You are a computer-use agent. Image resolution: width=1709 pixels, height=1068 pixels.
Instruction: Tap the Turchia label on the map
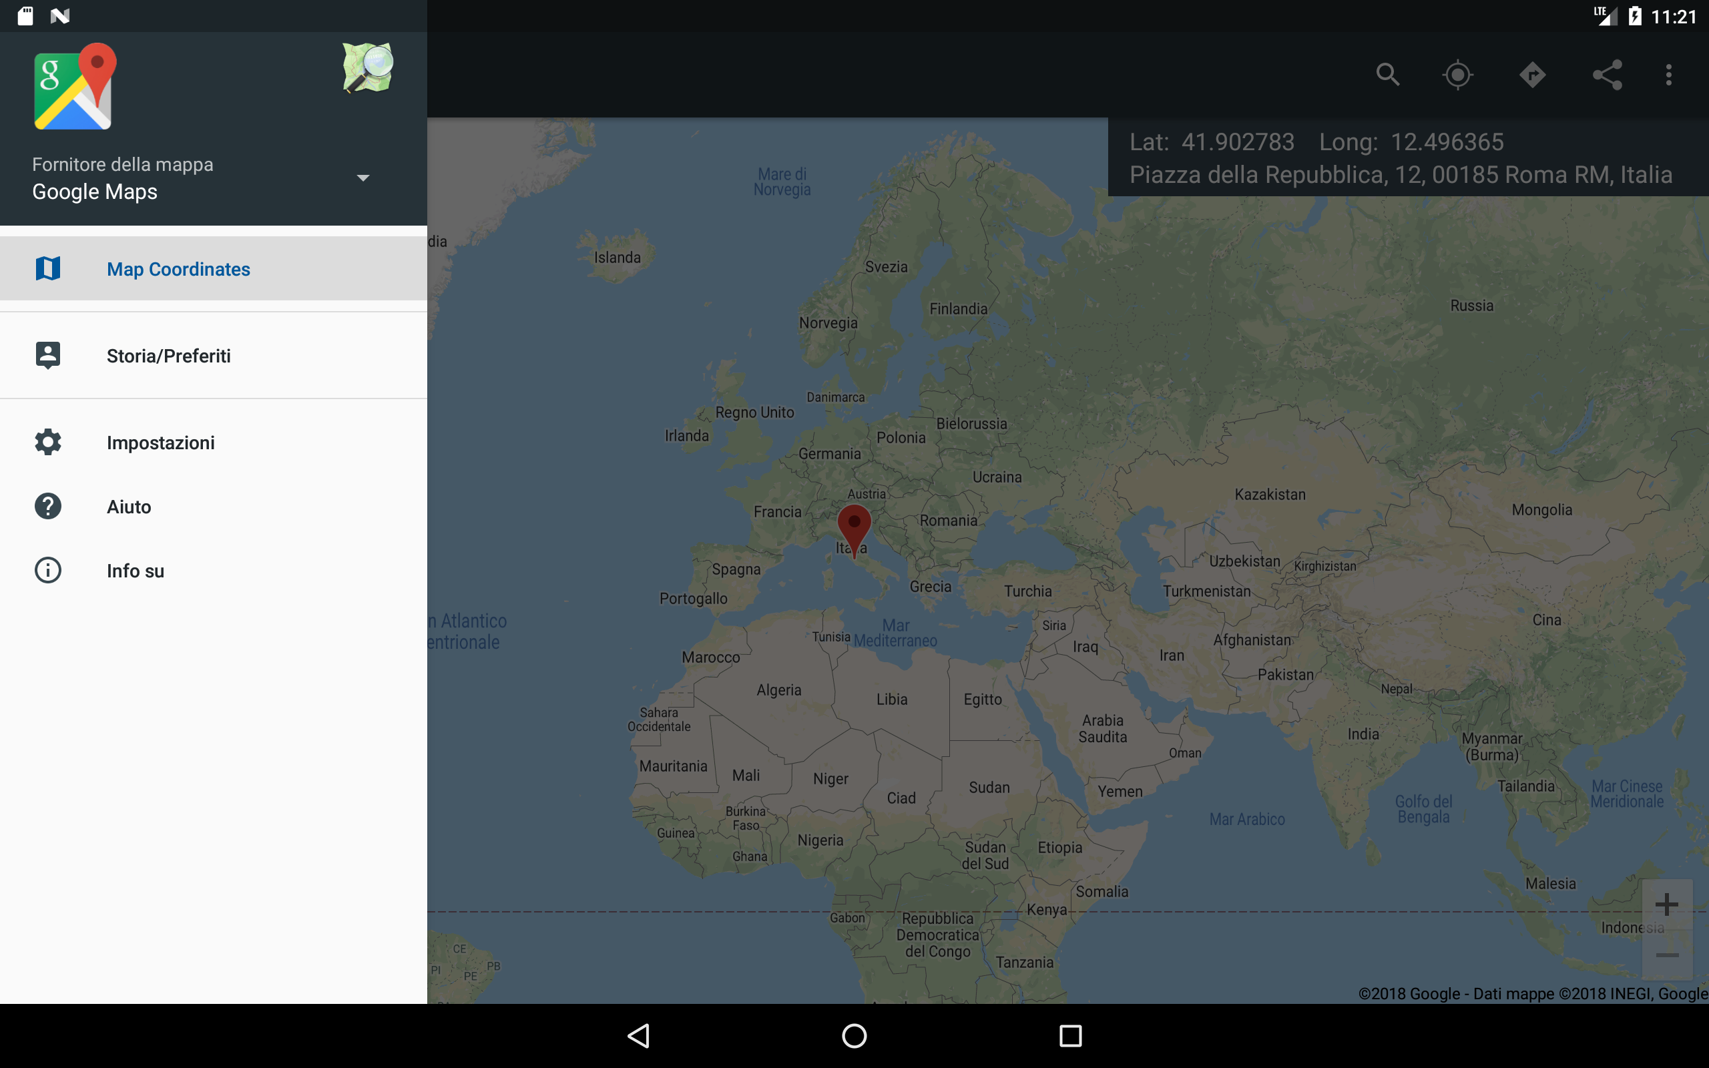point(1027,591)
